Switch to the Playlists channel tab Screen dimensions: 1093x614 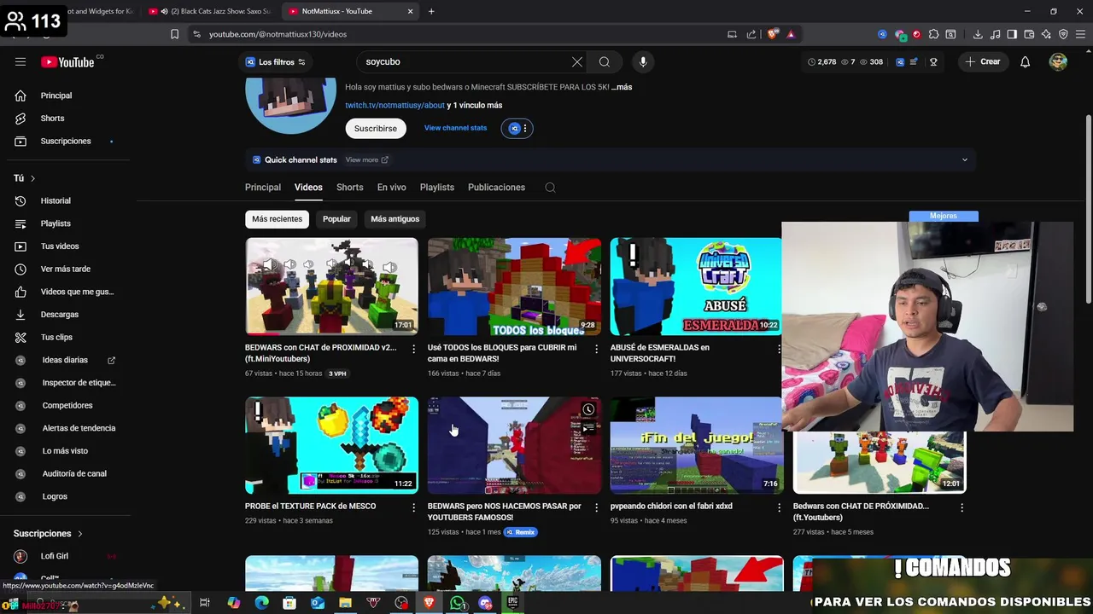[x=436, y=188]
